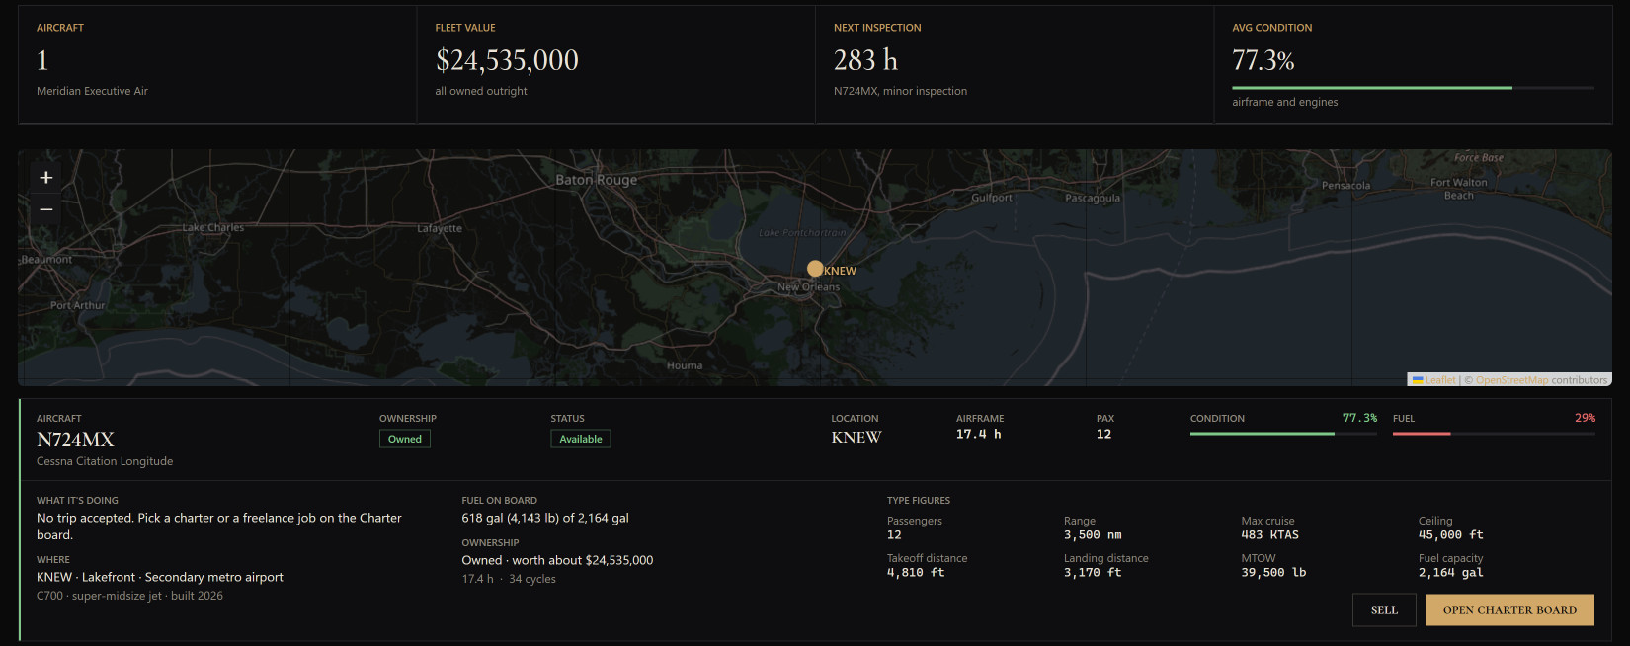
Task: Click the C700 super-midsize jet built 2026 line
Action: tap(129, 596)
